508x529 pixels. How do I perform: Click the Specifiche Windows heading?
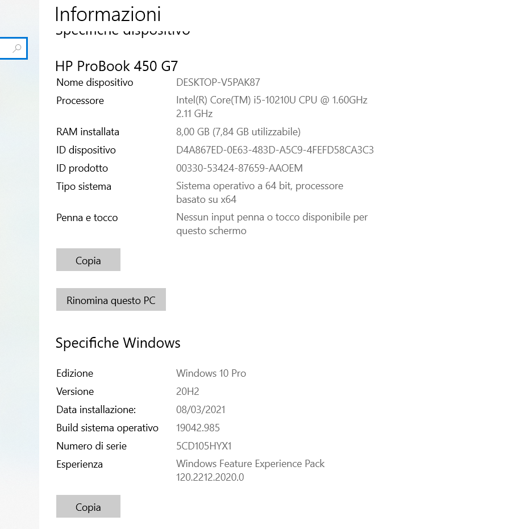(x=118, y=343)
